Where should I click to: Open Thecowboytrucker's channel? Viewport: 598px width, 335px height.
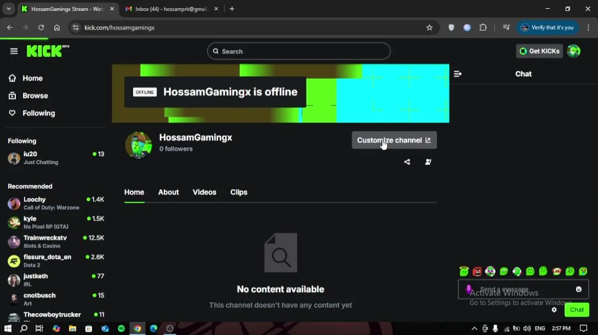pos(56,316)
